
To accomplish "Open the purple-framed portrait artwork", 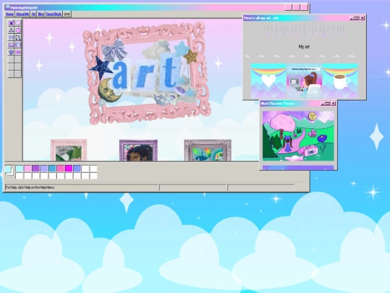I will tap(138, 150).
